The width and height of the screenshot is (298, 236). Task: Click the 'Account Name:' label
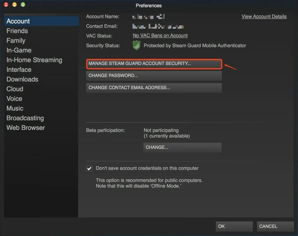click(x=103, y=17)
